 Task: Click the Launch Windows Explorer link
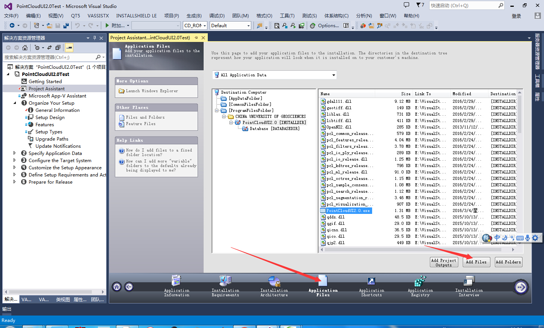[152, 91]
